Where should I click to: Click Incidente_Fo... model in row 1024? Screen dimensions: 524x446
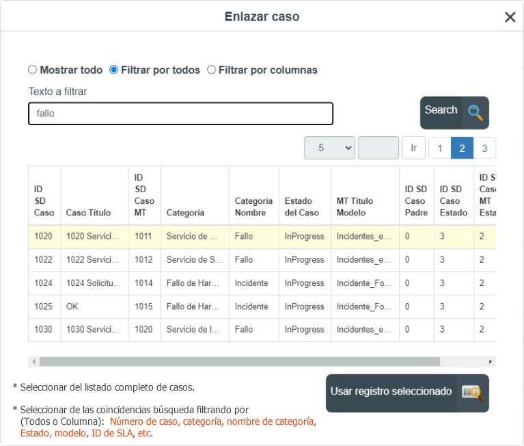click(364, 283)
